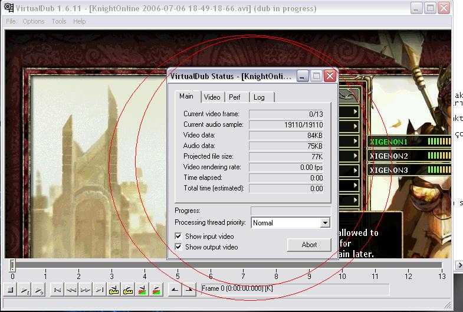Viewport: 463px width, 312px height.
Task: Open the Options menu
Action: tap(34, 21)
